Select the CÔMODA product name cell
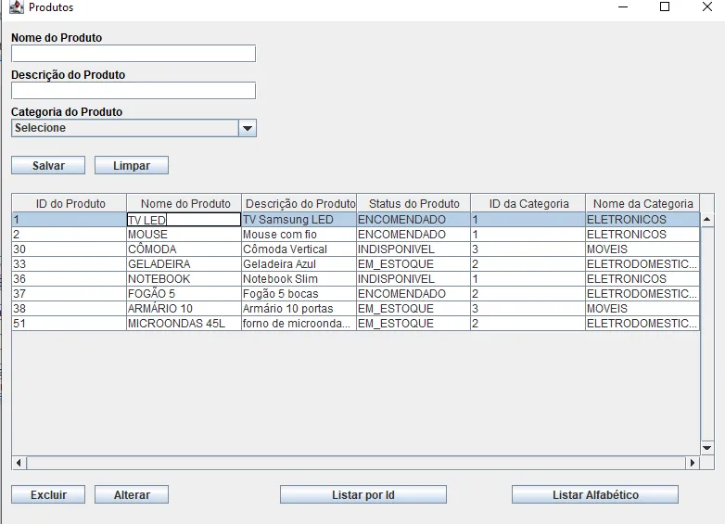Screen dimensions: 725x524 coord(184,249)
